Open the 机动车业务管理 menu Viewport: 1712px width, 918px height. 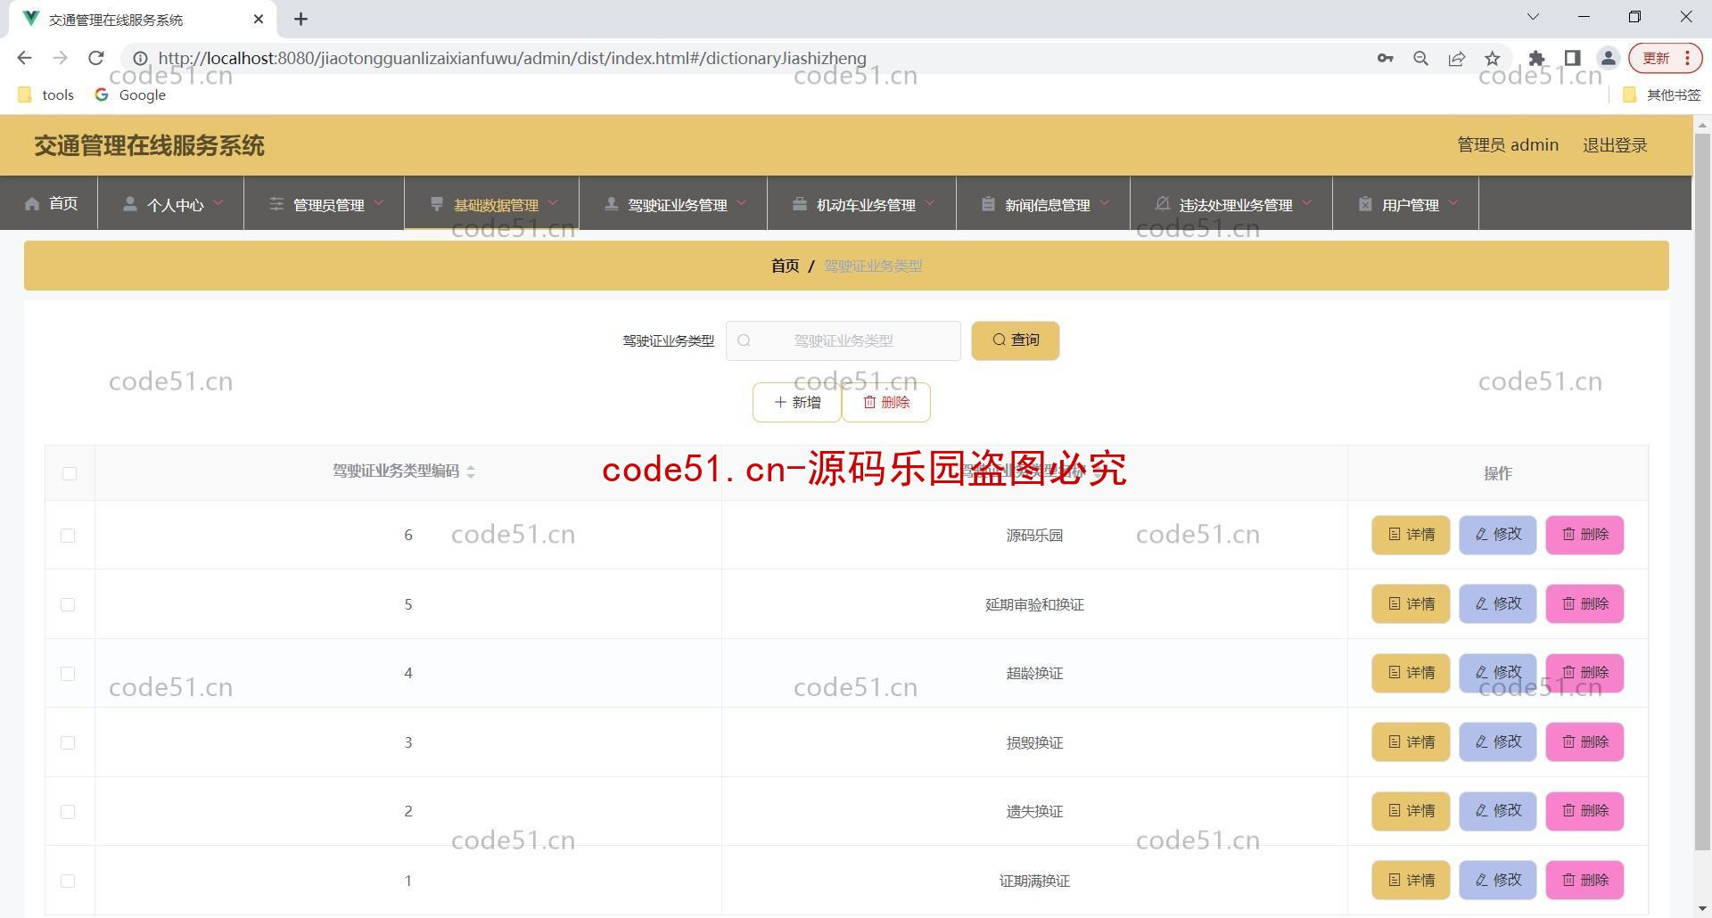point(862,203)
